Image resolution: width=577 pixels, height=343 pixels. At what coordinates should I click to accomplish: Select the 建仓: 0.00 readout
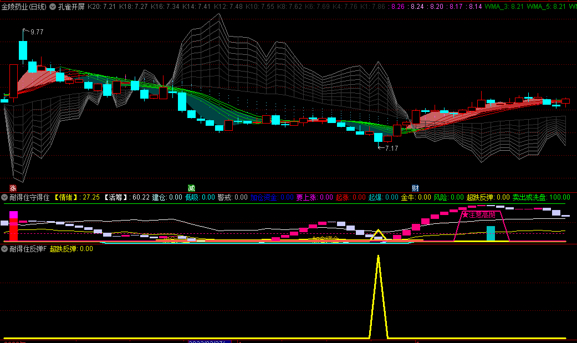coord(167,197)
